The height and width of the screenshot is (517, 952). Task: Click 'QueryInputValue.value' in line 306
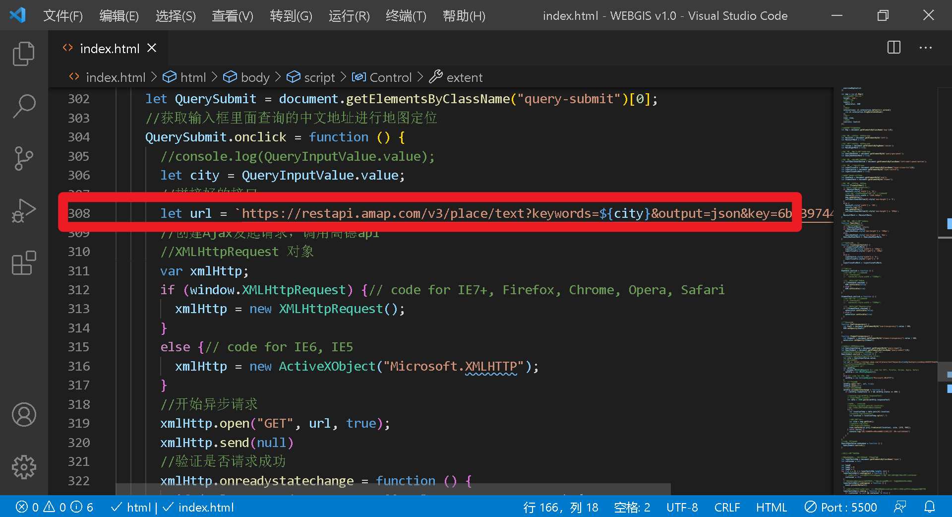320,175
